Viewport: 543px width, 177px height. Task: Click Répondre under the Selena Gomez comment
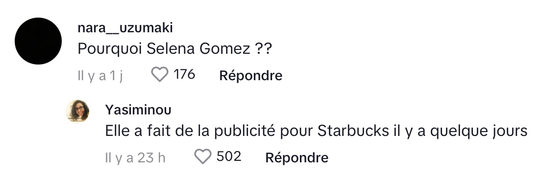coord(251,75)
